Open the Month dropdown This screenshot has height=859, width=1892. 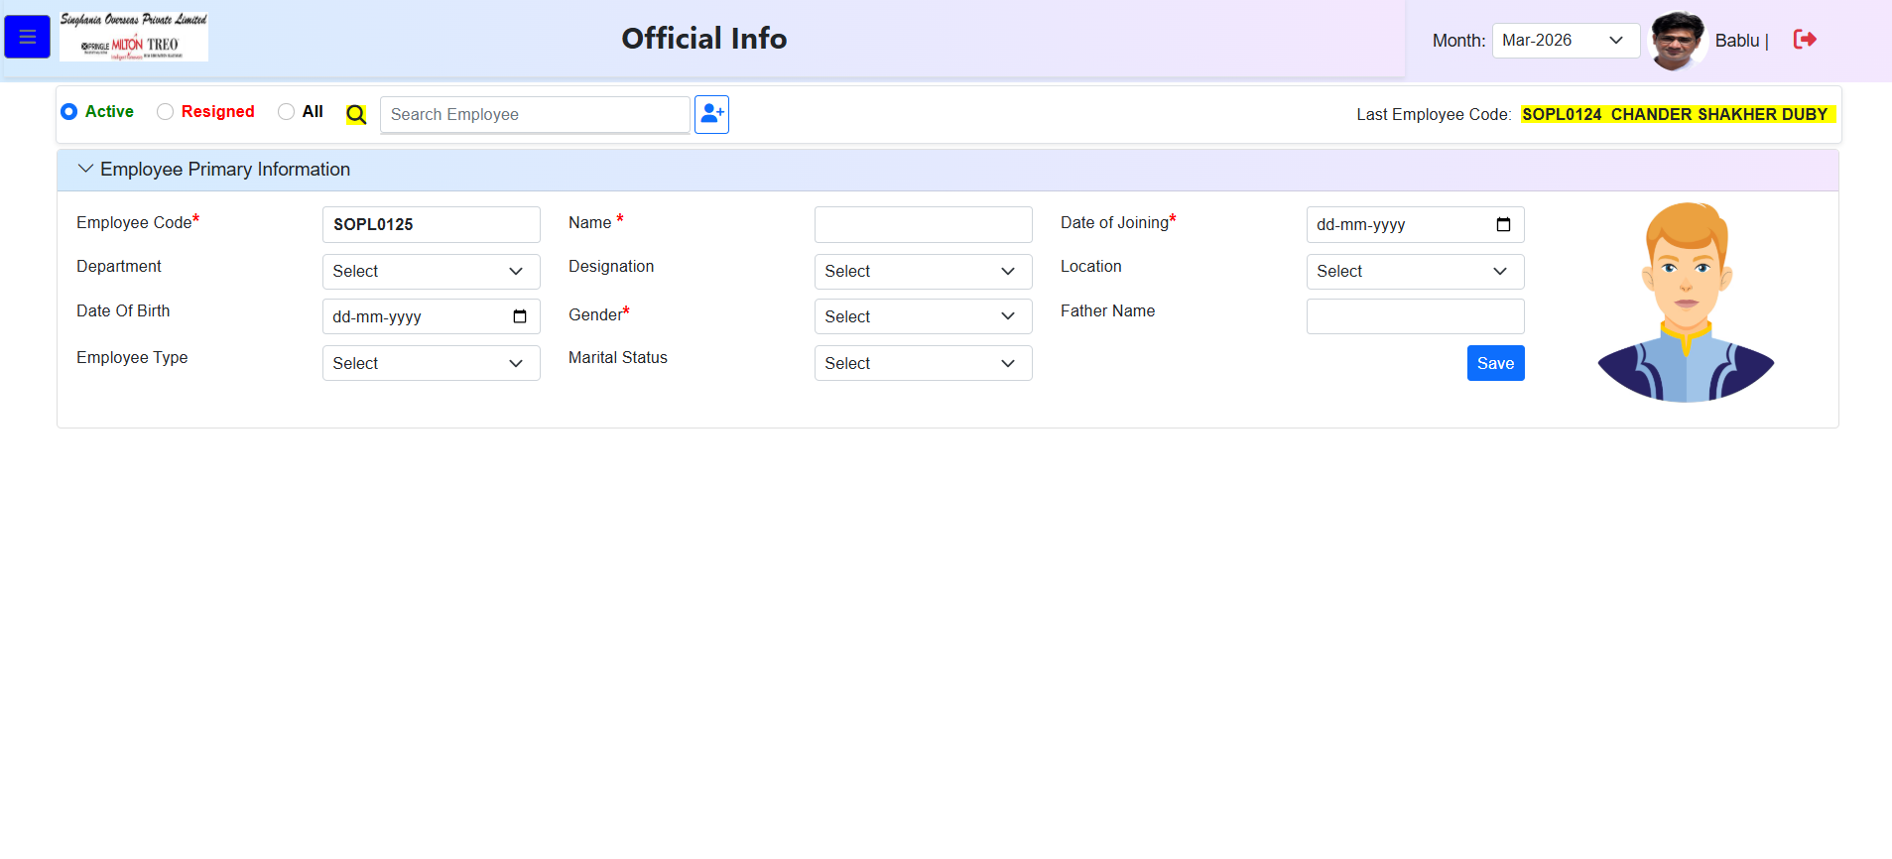(x=1566, y=41)
